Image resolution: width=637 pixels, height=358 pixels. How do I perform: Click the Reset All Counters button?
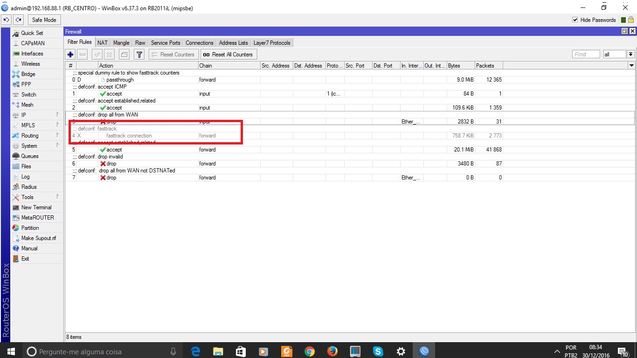[228, 55]
